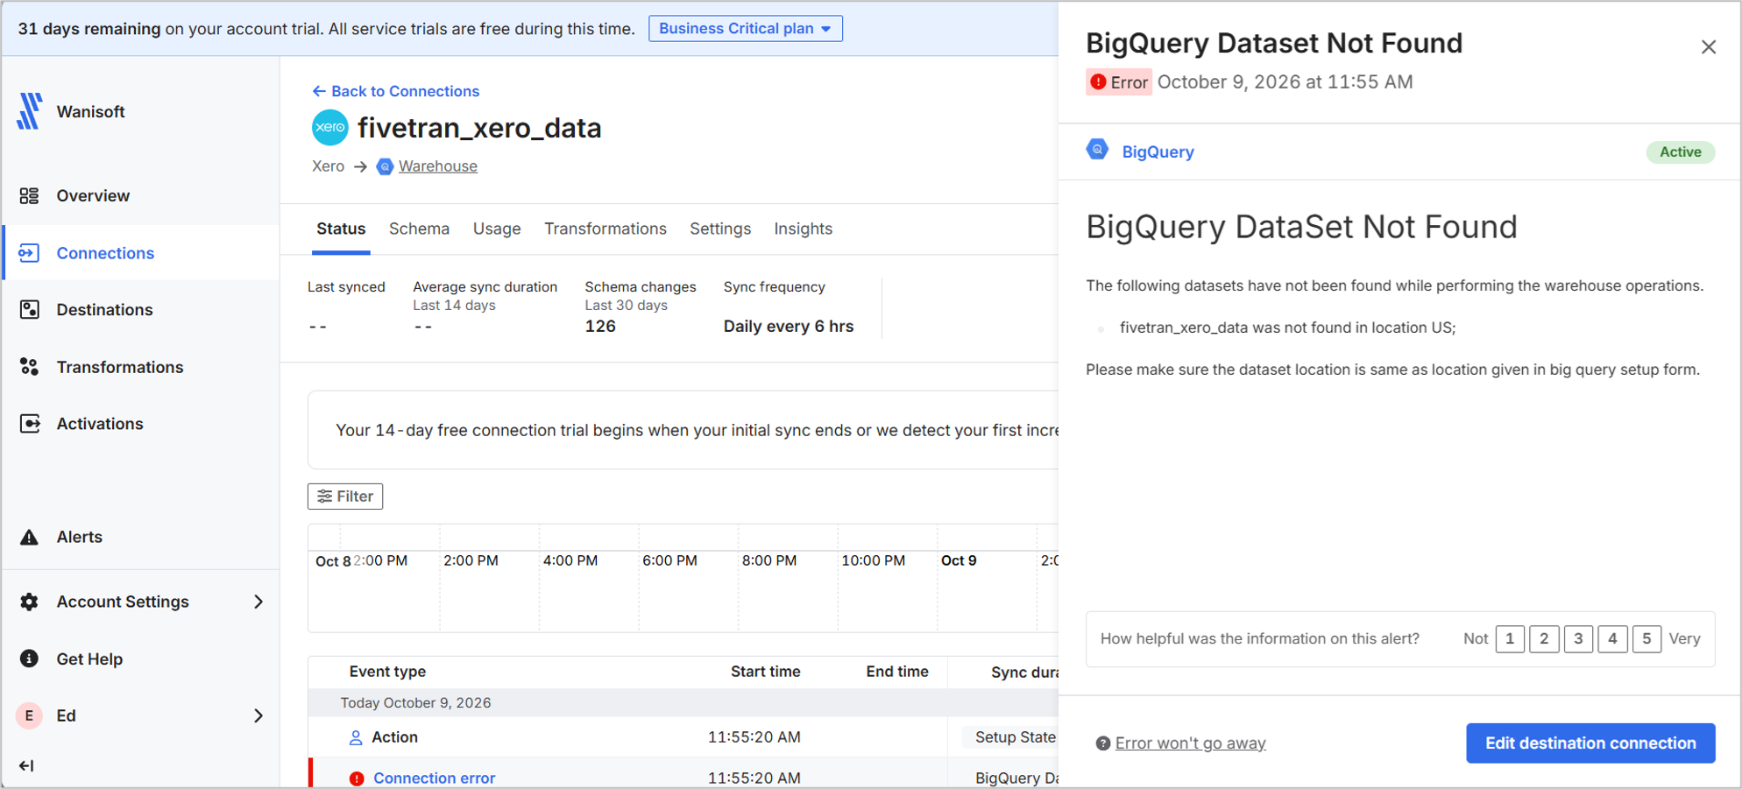This screenshot has height=789, width=1742.
Task: Click the Transformations sidebar icon
Action: point(29,367)
